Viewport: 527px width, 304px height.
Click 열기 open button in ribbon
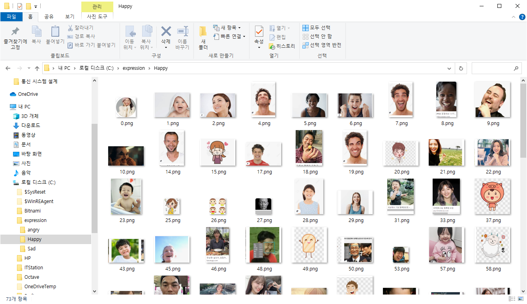280,28
